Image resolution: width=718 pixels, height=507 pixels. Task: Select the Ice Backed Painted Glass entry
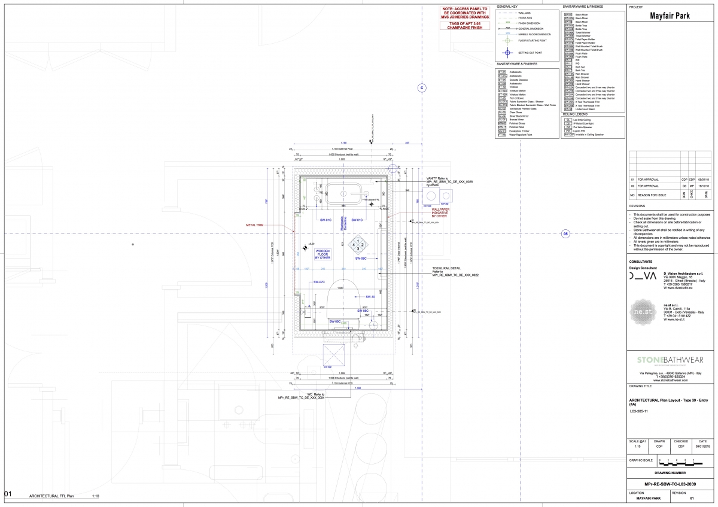pyautogui.click(x=518, y=109)
